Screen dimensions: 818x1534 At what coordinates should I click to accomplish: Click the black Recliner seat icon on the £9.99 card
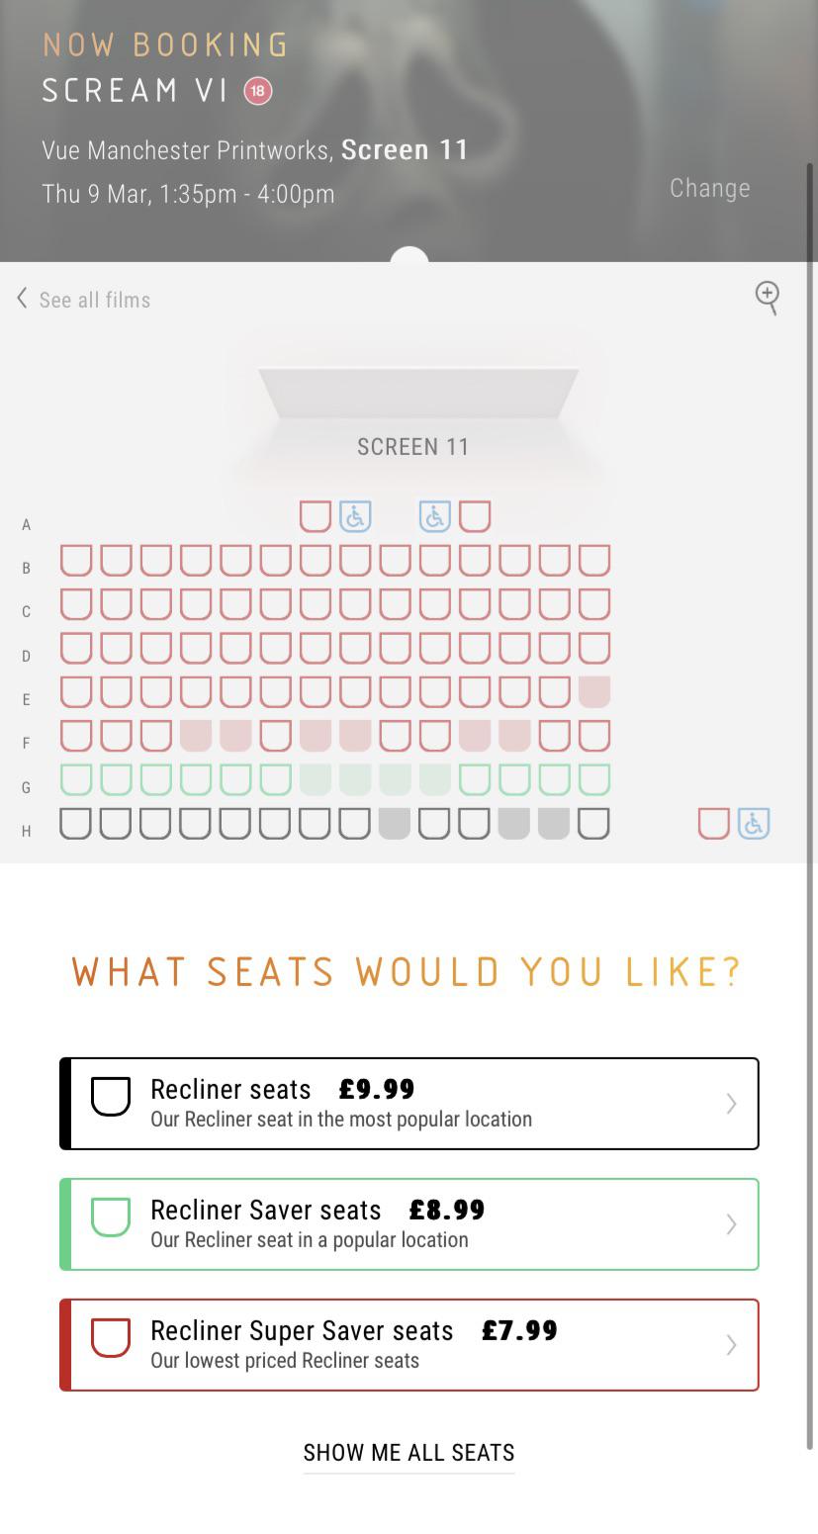tap(112, 1096)
